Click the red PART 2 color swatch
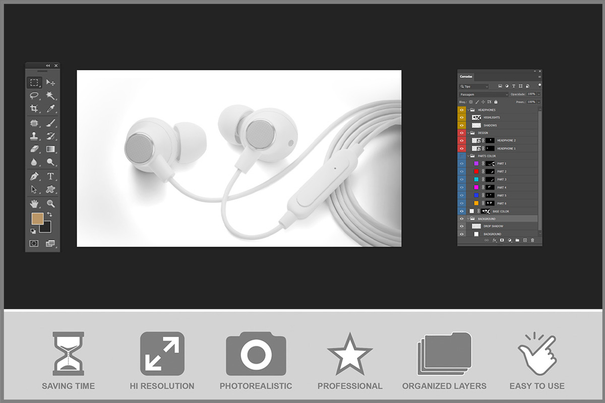The height and width of the screenshot is (403, 605). (x=476, y=171)
